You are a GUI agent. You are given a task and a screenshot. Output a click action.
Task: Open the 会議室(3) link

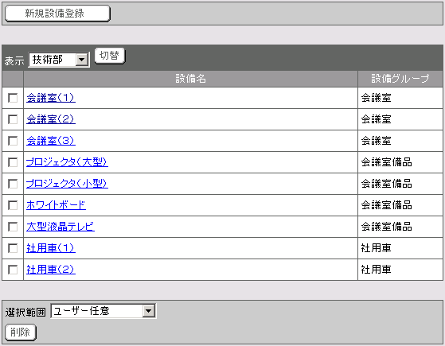tap(51, 141)
